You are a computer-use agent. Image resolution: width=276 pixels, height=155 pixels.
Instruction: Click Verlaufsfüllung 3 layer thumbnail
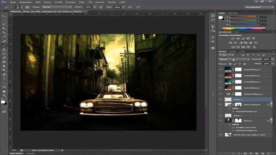[228, 76]
